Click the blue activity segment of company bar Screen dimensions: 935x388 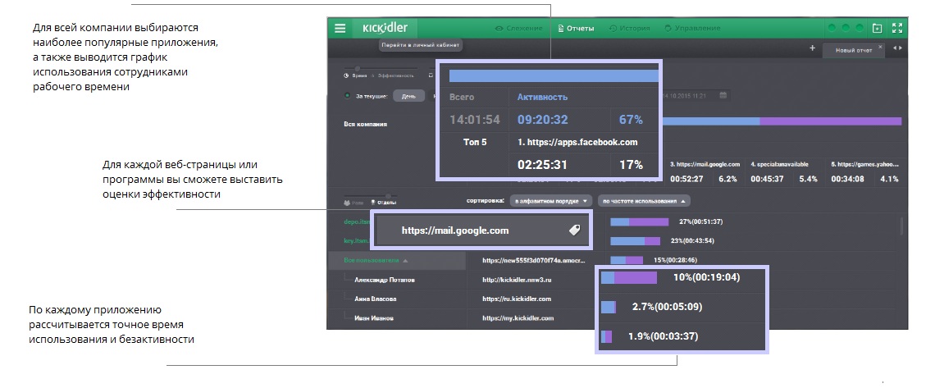pyautogui.click(x=709, y=121)
